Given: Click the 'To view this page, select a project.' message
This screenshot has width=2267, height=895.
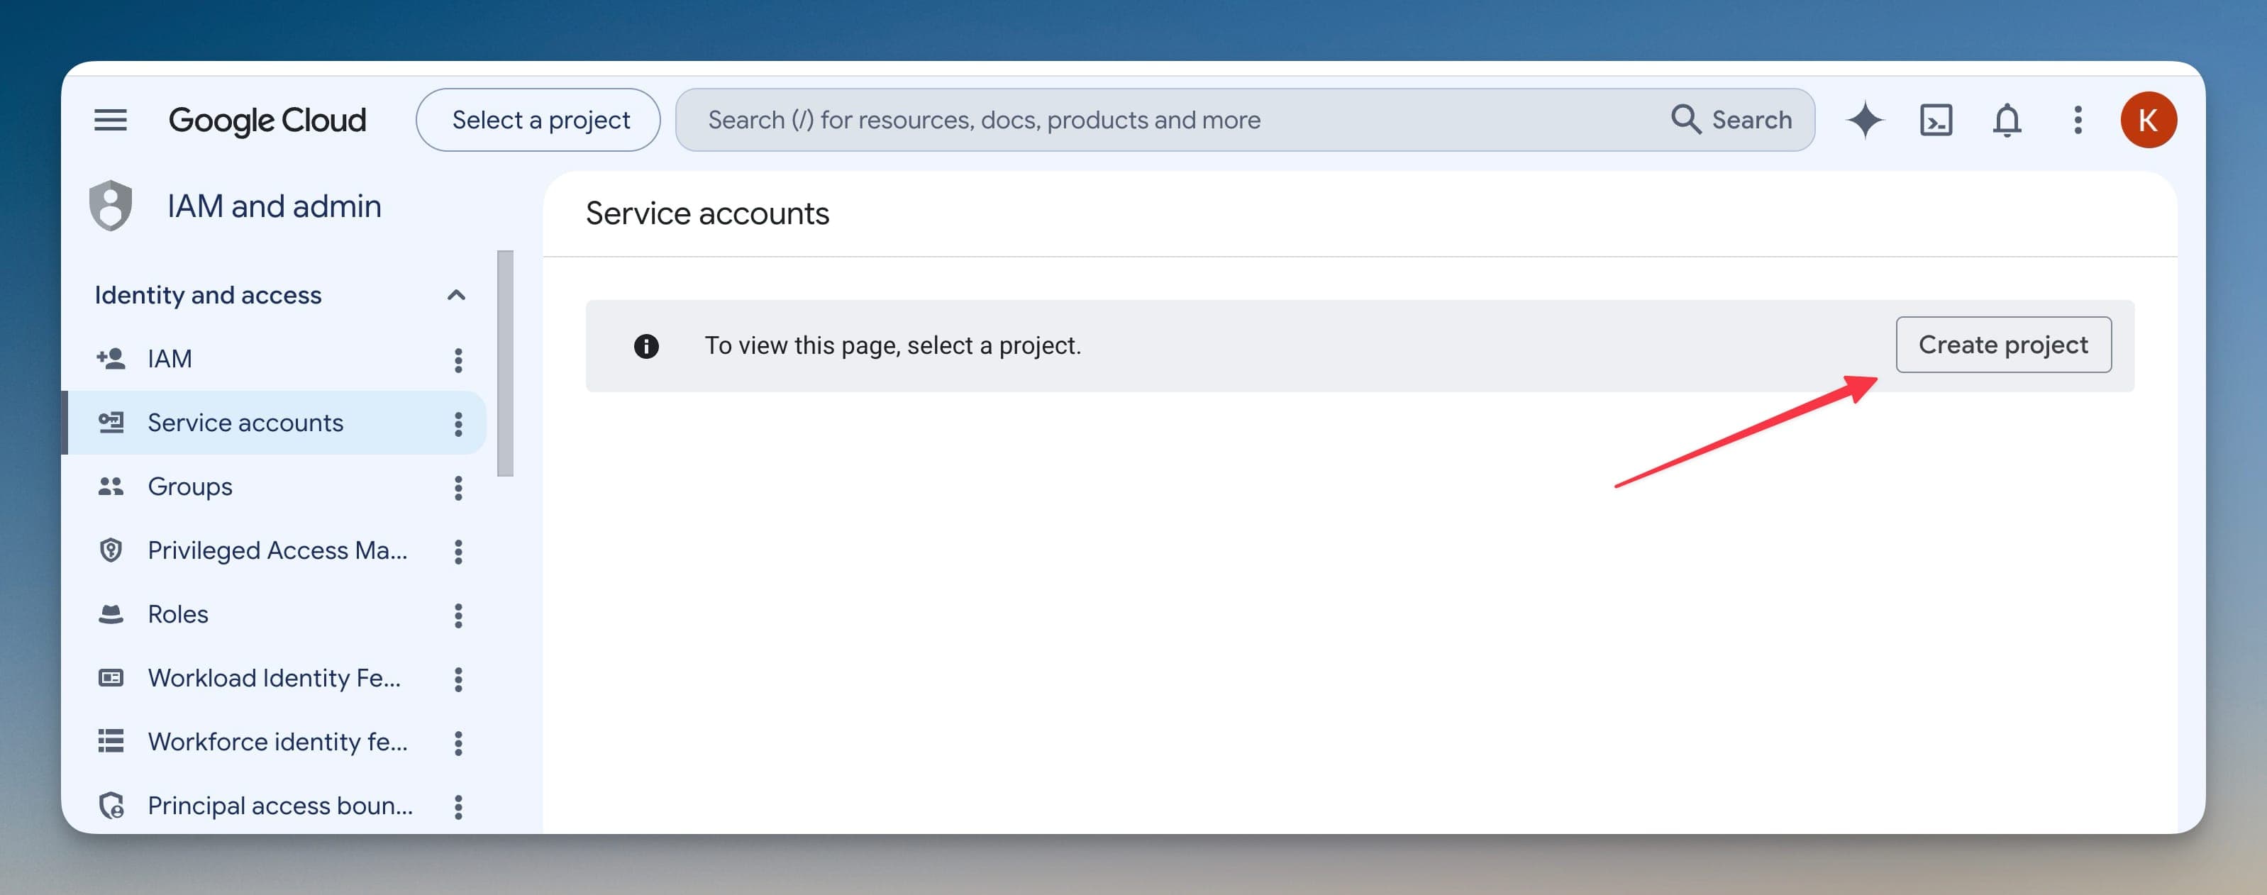Looking at the screenshot, I should click(892, 346).
